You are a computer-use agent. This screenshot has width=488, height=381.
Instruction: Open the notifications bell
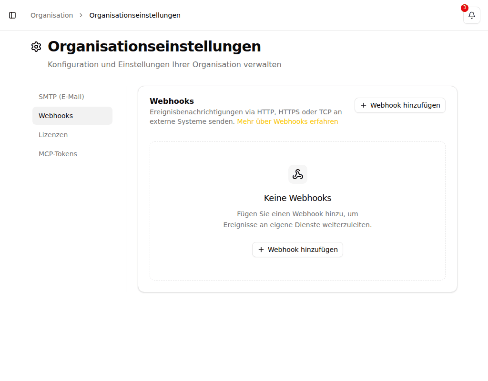[472, 15]
